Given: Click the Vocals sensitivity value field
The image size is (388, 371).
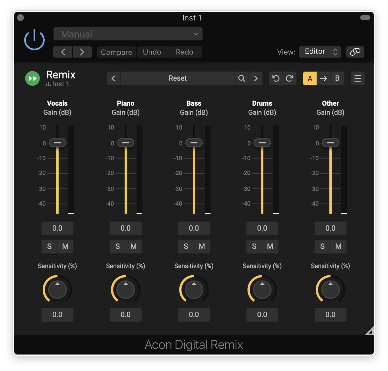Looking at the screenshot, I should (x=57, y=315).
